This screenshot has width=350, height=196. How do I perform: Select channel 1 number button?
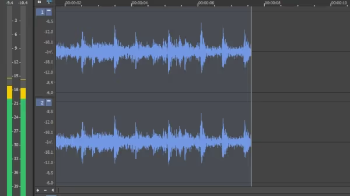click(x=41, y=12)
